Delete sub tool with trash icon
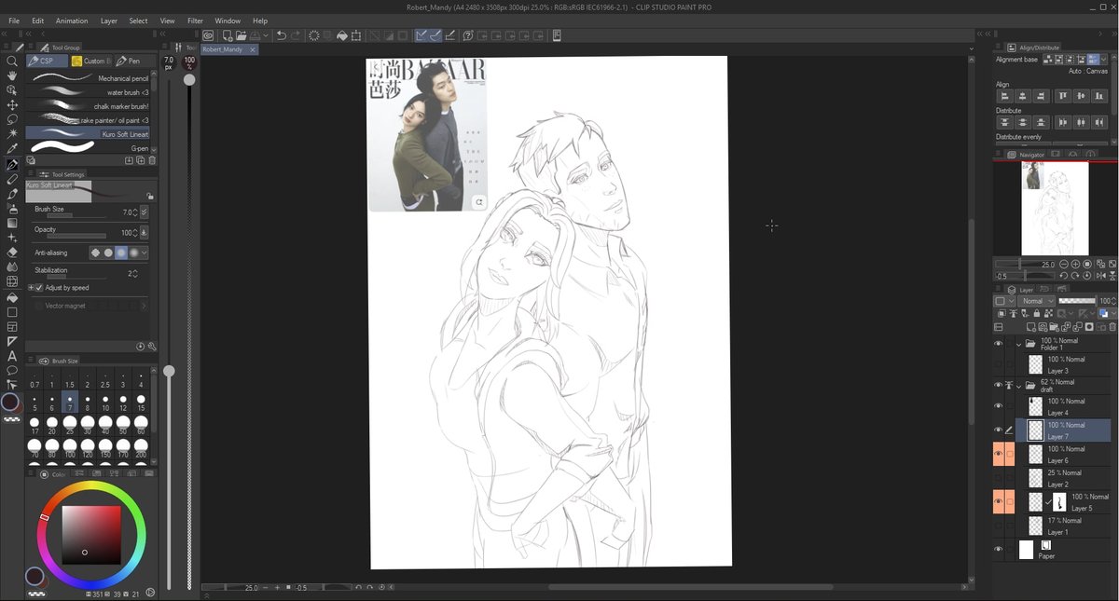Viewport: 1119px width, 601px height. 152,160
